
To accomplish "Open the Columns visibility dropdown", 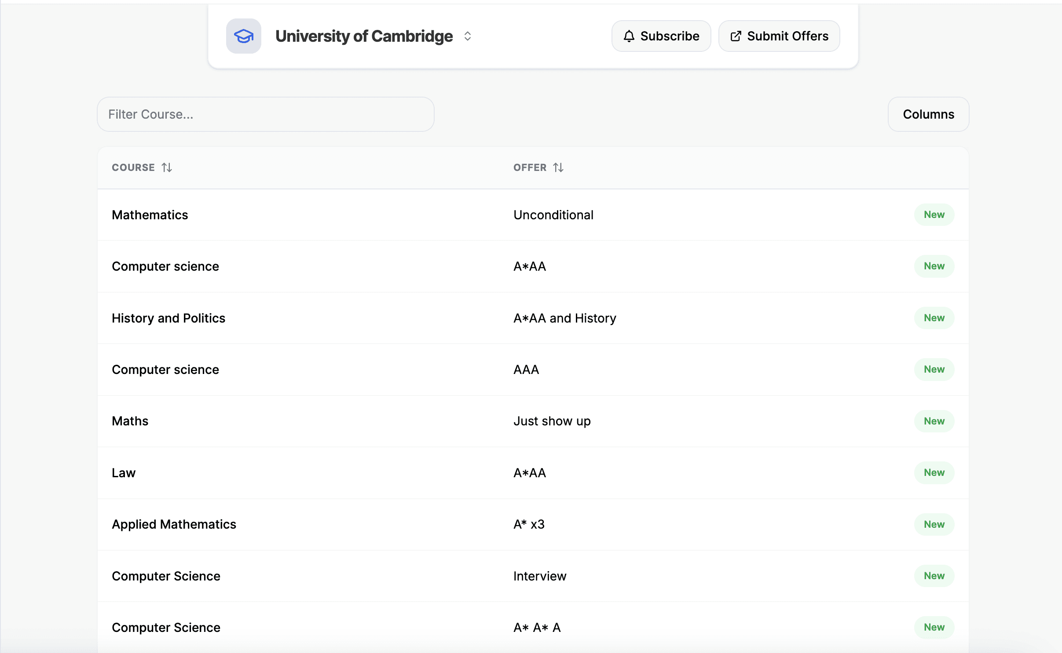I will click(928, 114).
